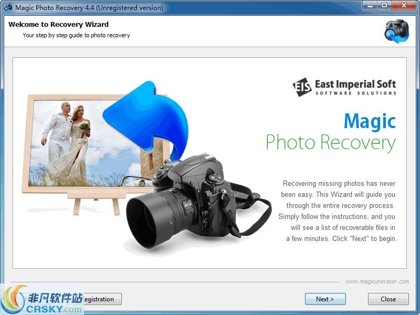
Task: Select the East Imperial Soft logo
Action: 345,86
